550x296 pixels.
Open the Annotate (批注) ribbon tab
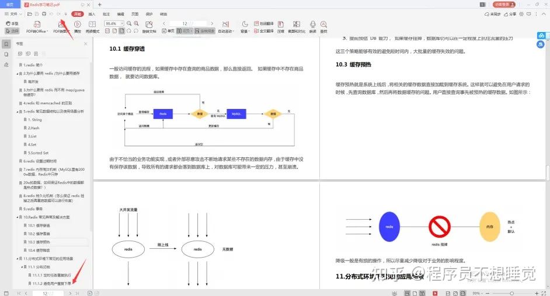[106, 14]
